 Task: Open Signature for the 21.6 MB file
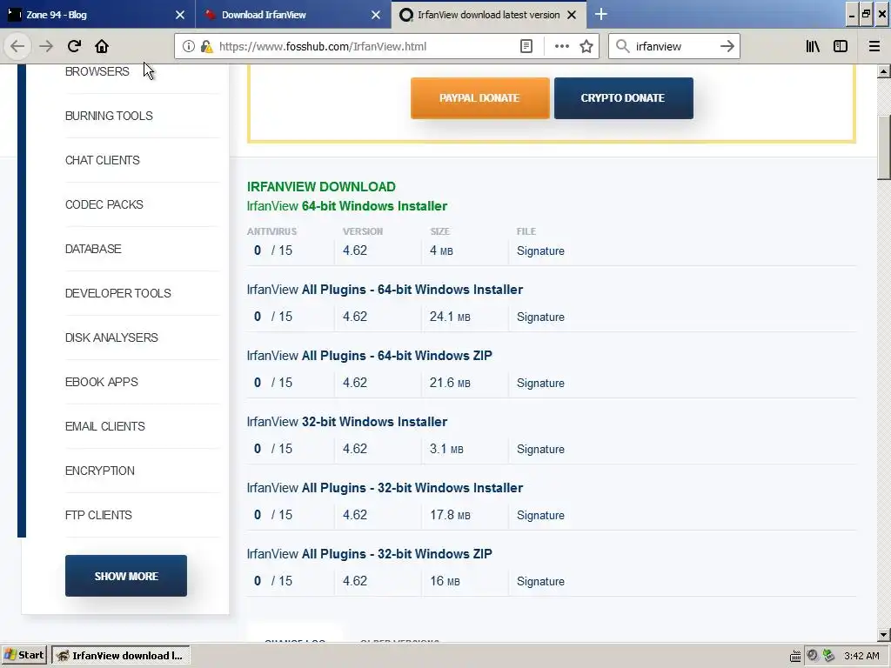tap(540, 383)
